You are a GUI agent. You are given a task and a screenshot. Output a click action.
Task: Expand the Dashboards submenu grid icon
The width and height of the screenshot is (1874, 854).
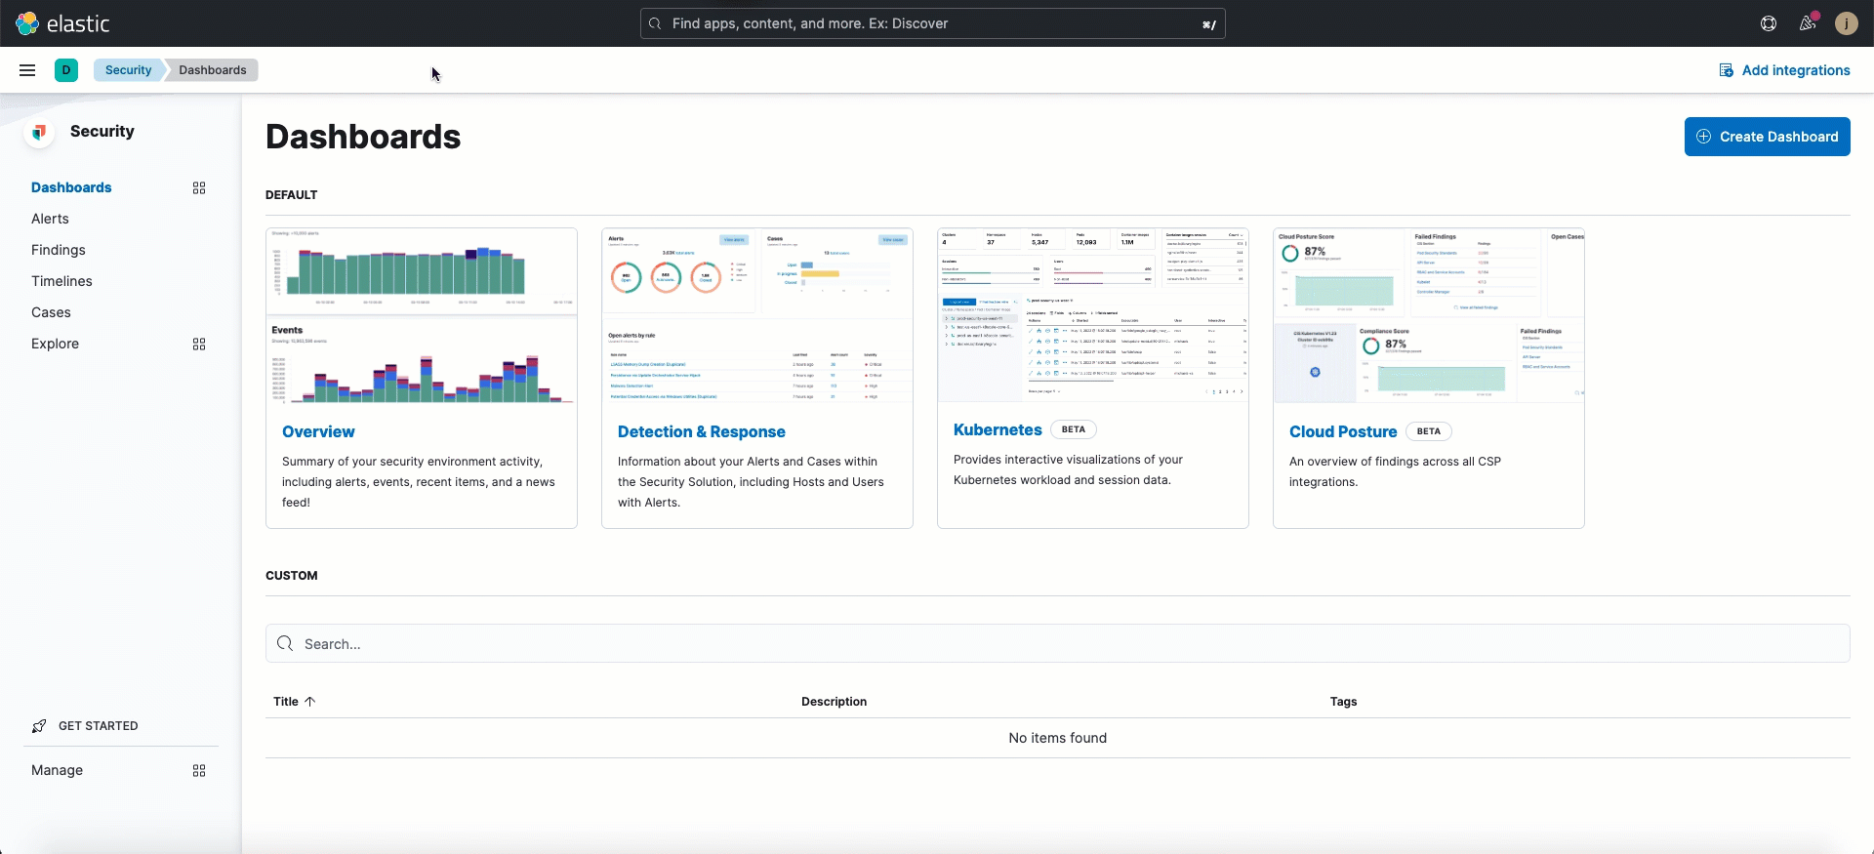tap(199, 188)
